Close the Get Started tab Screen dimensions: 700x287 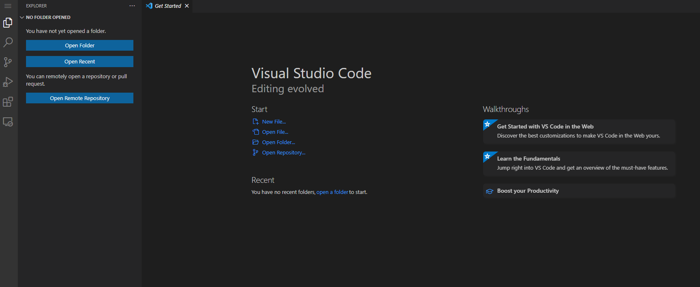click(x=187, y=6)
